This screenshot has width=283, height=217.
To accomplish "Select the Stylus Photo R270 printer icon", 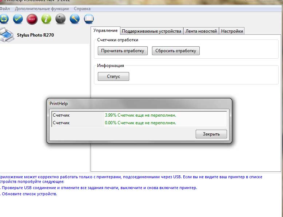I will click(x=7, y=35).
